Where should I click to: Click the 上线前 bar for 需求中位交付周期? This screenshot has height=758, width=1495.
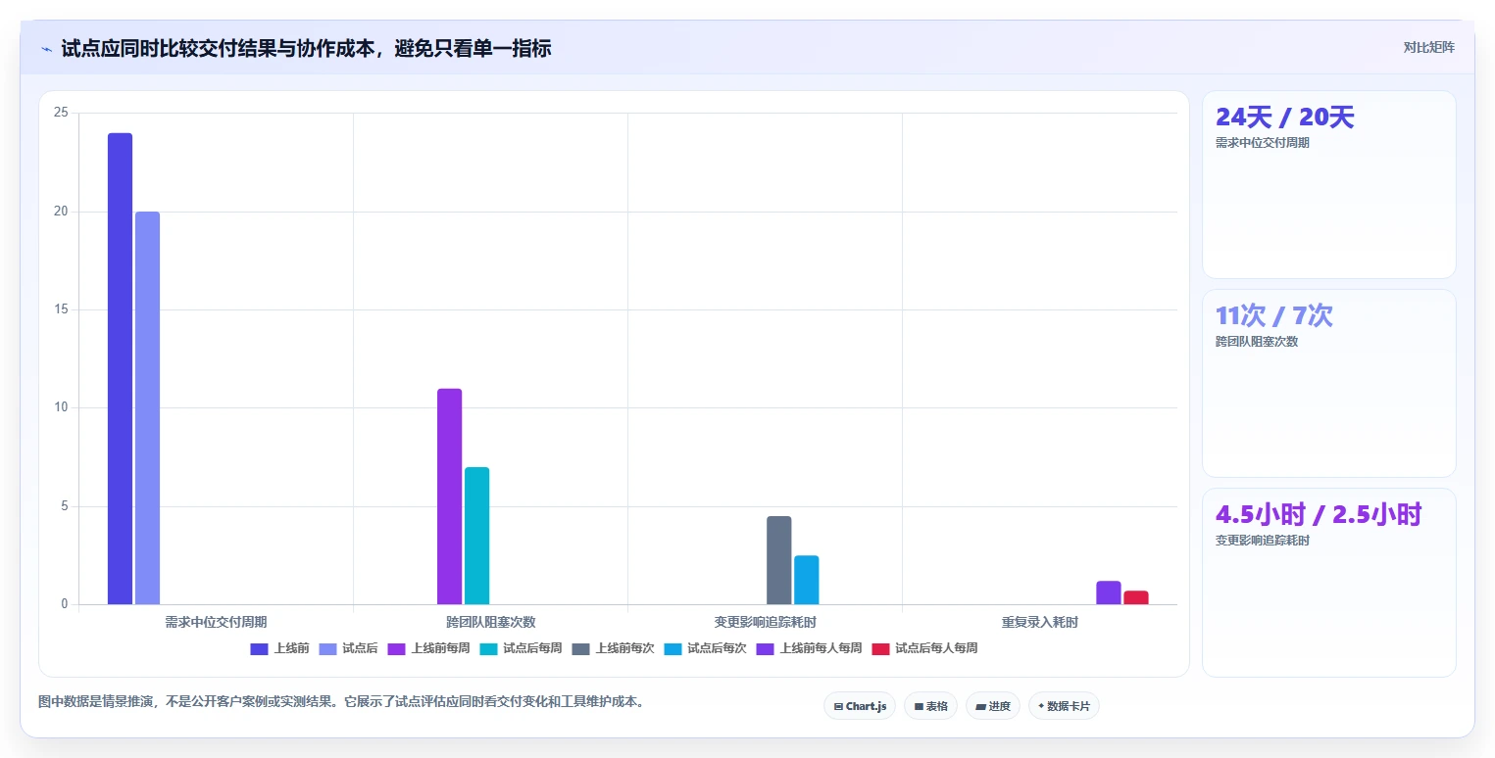point(120,369)
